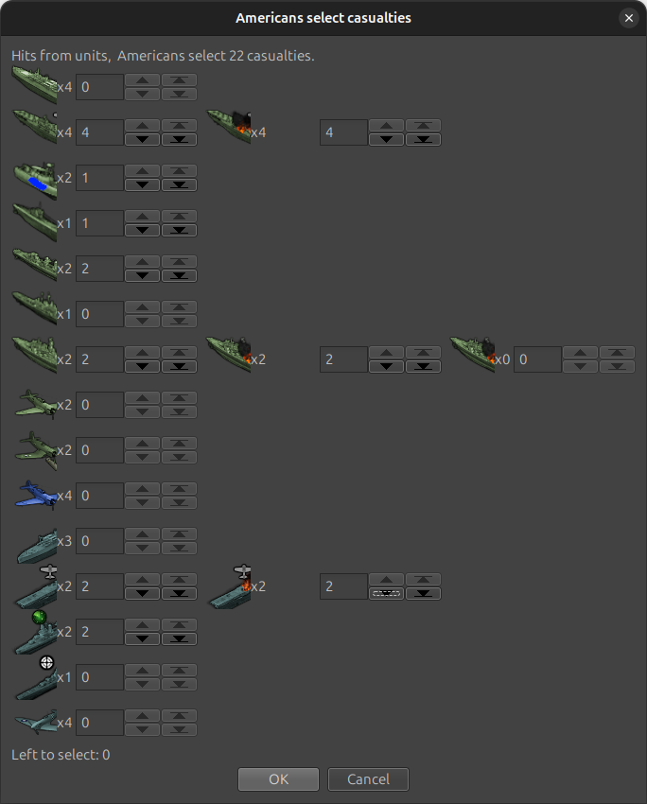Screen dimensions: 647x804
Task: Click the burning green ship icon labeled x4
Action: point(229,127)
